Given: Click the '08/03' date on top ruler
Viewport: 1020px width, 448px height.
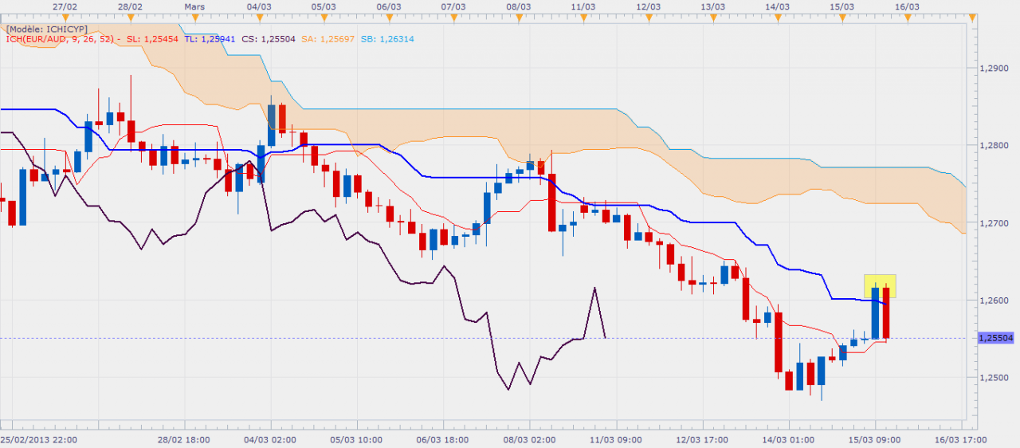Looking at the screenshot, I should 519,6.
